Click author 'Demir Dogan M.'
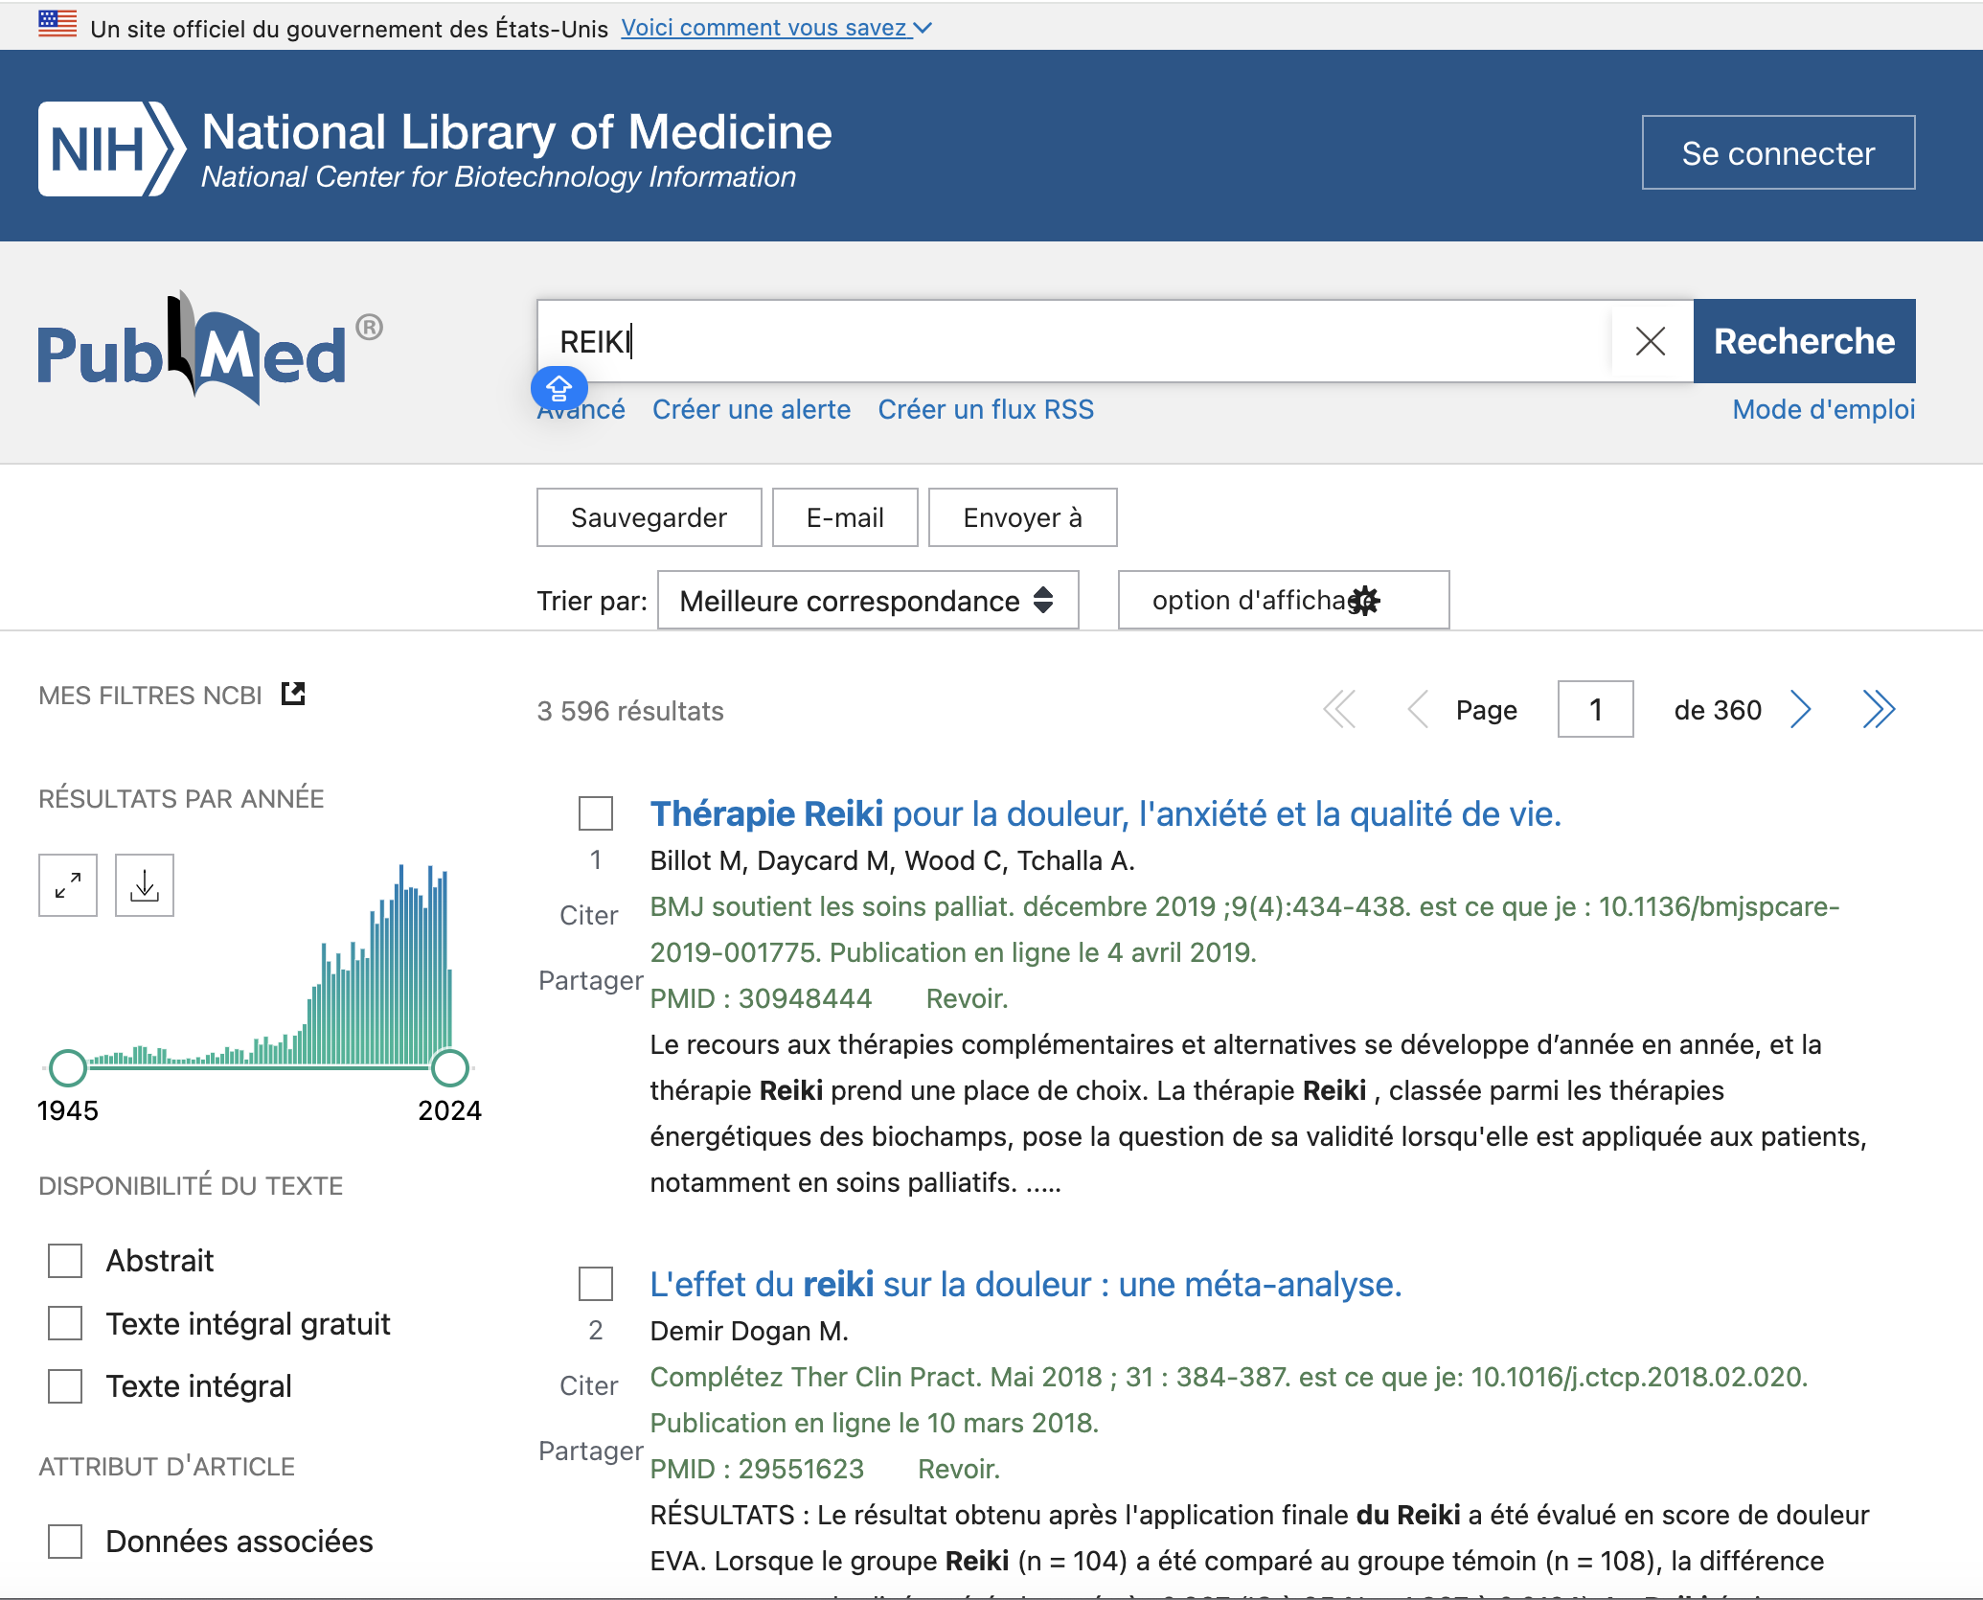Viewport: 1983px width, 1600px height. pyautogui.click(x=749, y=1331)
